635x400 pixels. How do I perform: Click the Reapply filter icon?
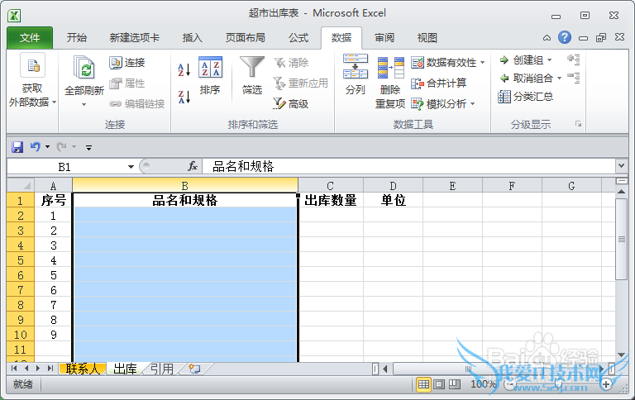click(x=279, y=83)
